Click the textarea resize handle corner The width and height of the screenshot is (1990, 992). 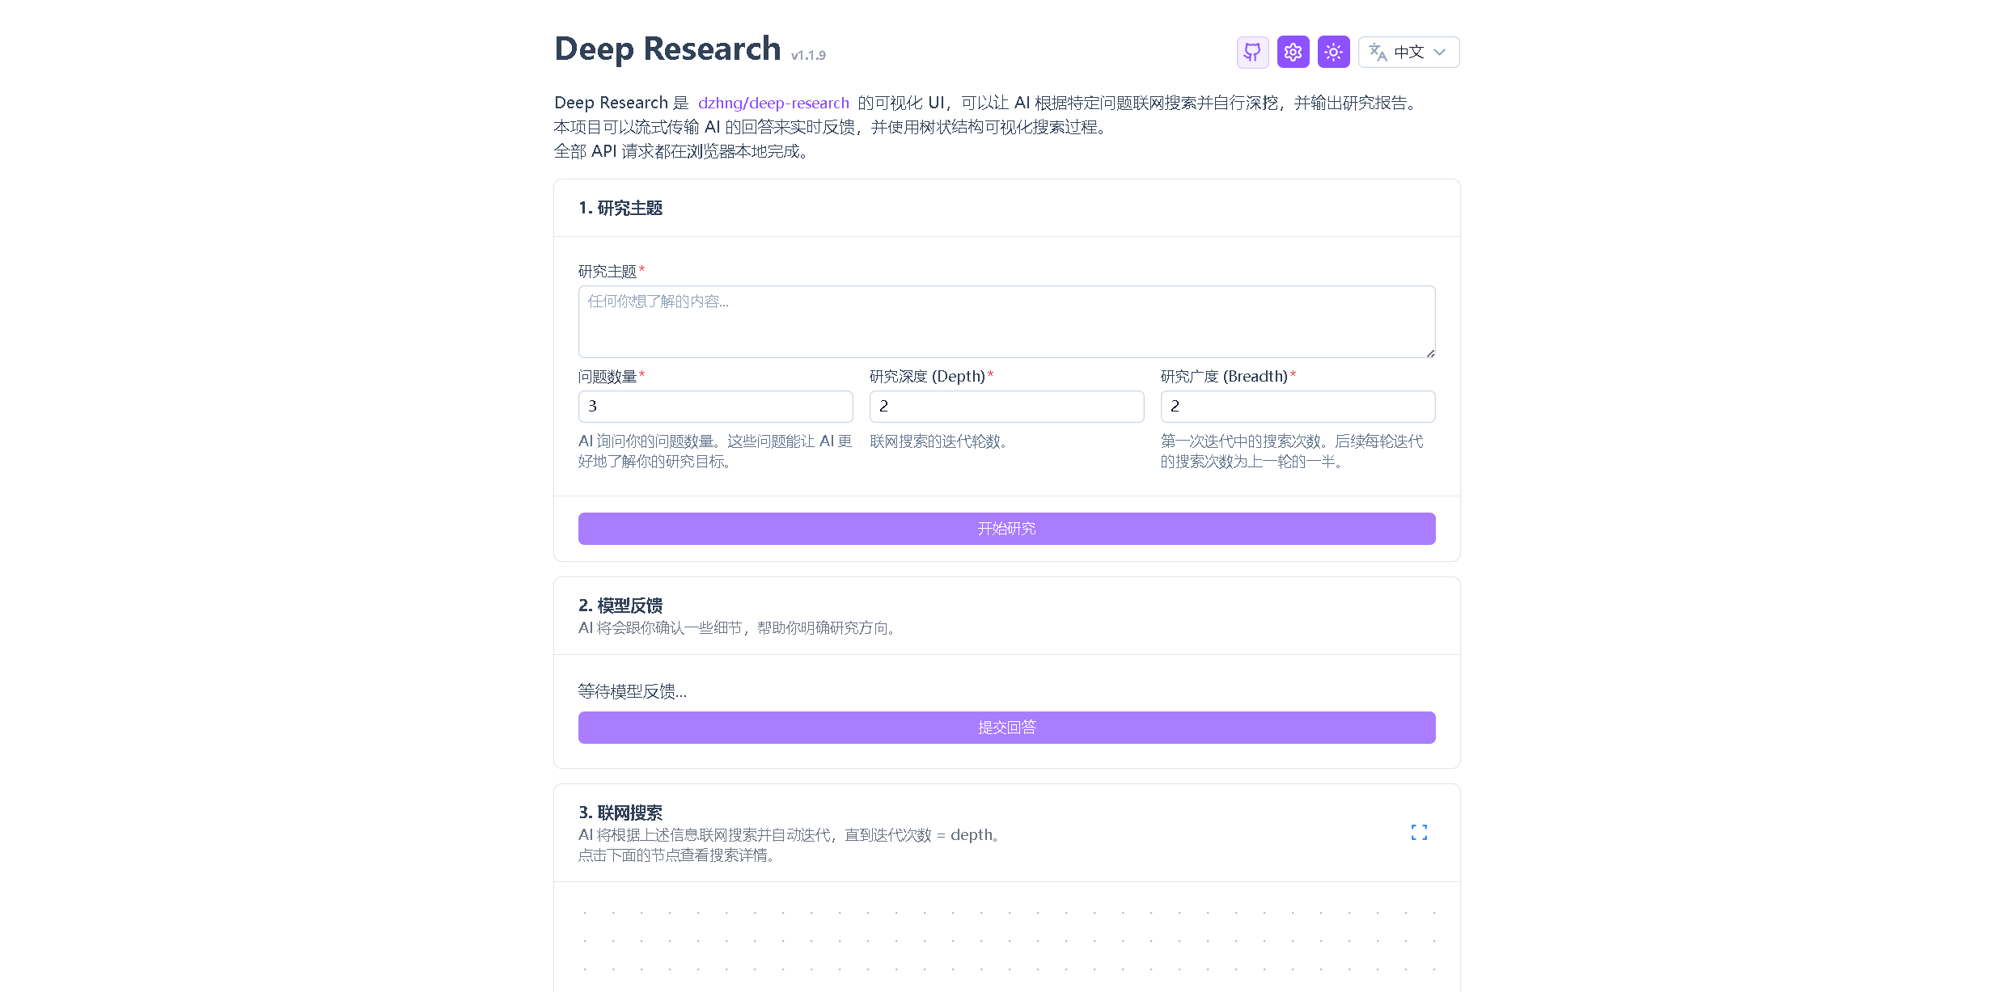(x=1430, y=353)
